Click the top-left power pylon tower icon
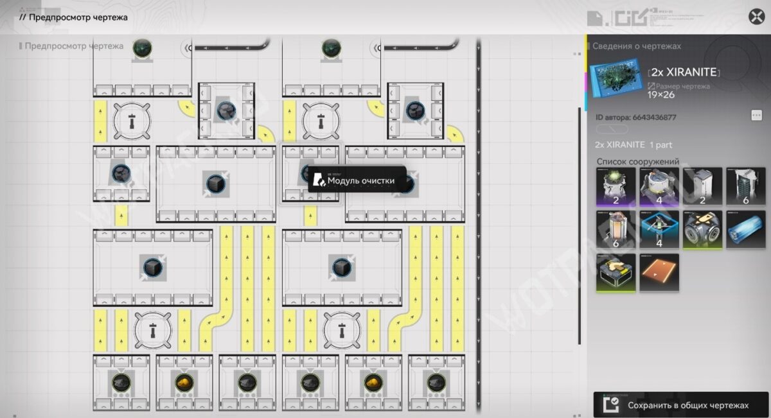Screen dimensions: 771x418 [x=132, y=119]
